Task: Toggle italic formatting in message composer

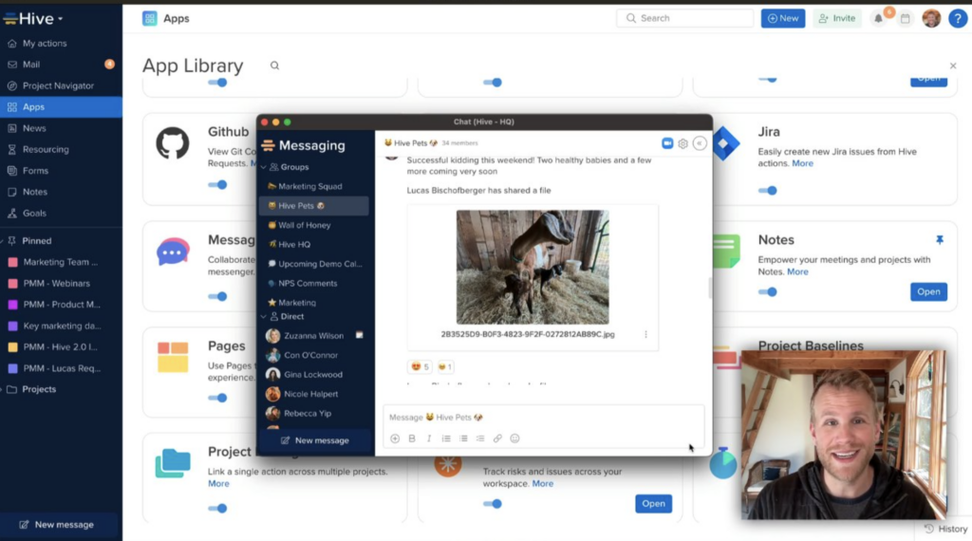Action: (x=429, y=438)
